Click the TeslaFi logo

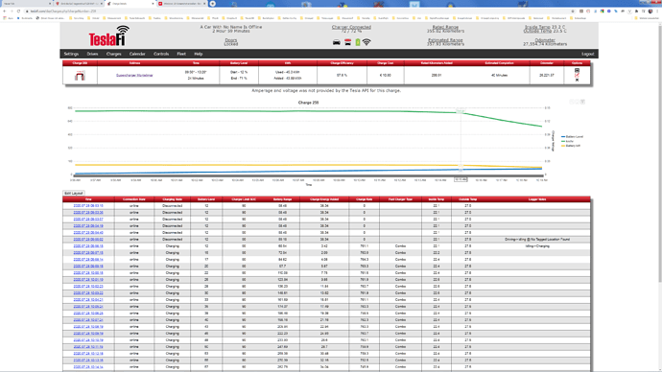109,35
